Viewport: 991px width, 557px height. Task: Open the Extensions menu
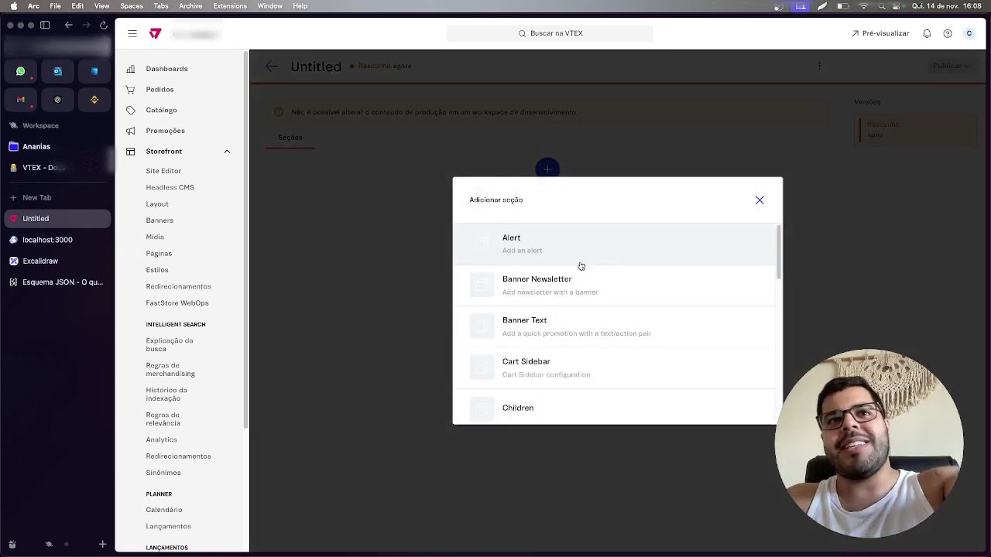[230, 6]
